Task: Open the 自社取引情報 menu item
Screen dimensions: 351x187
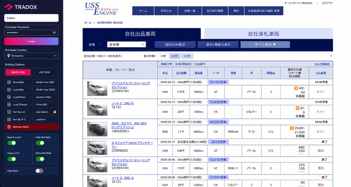Action: click(x=215, y=11)
